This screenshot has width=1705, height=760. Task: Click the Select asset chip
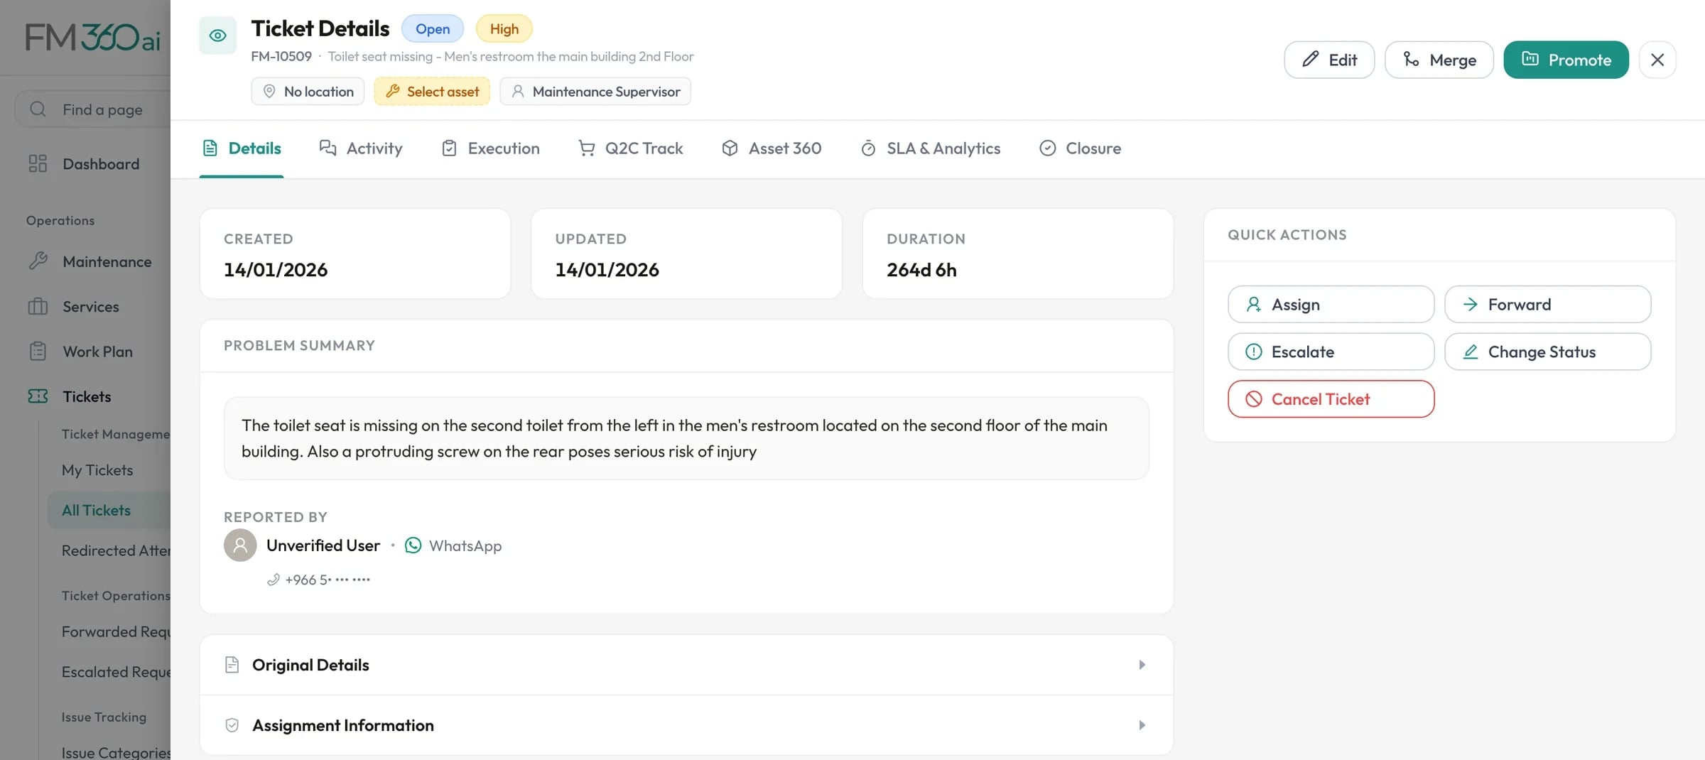[432, 92]
